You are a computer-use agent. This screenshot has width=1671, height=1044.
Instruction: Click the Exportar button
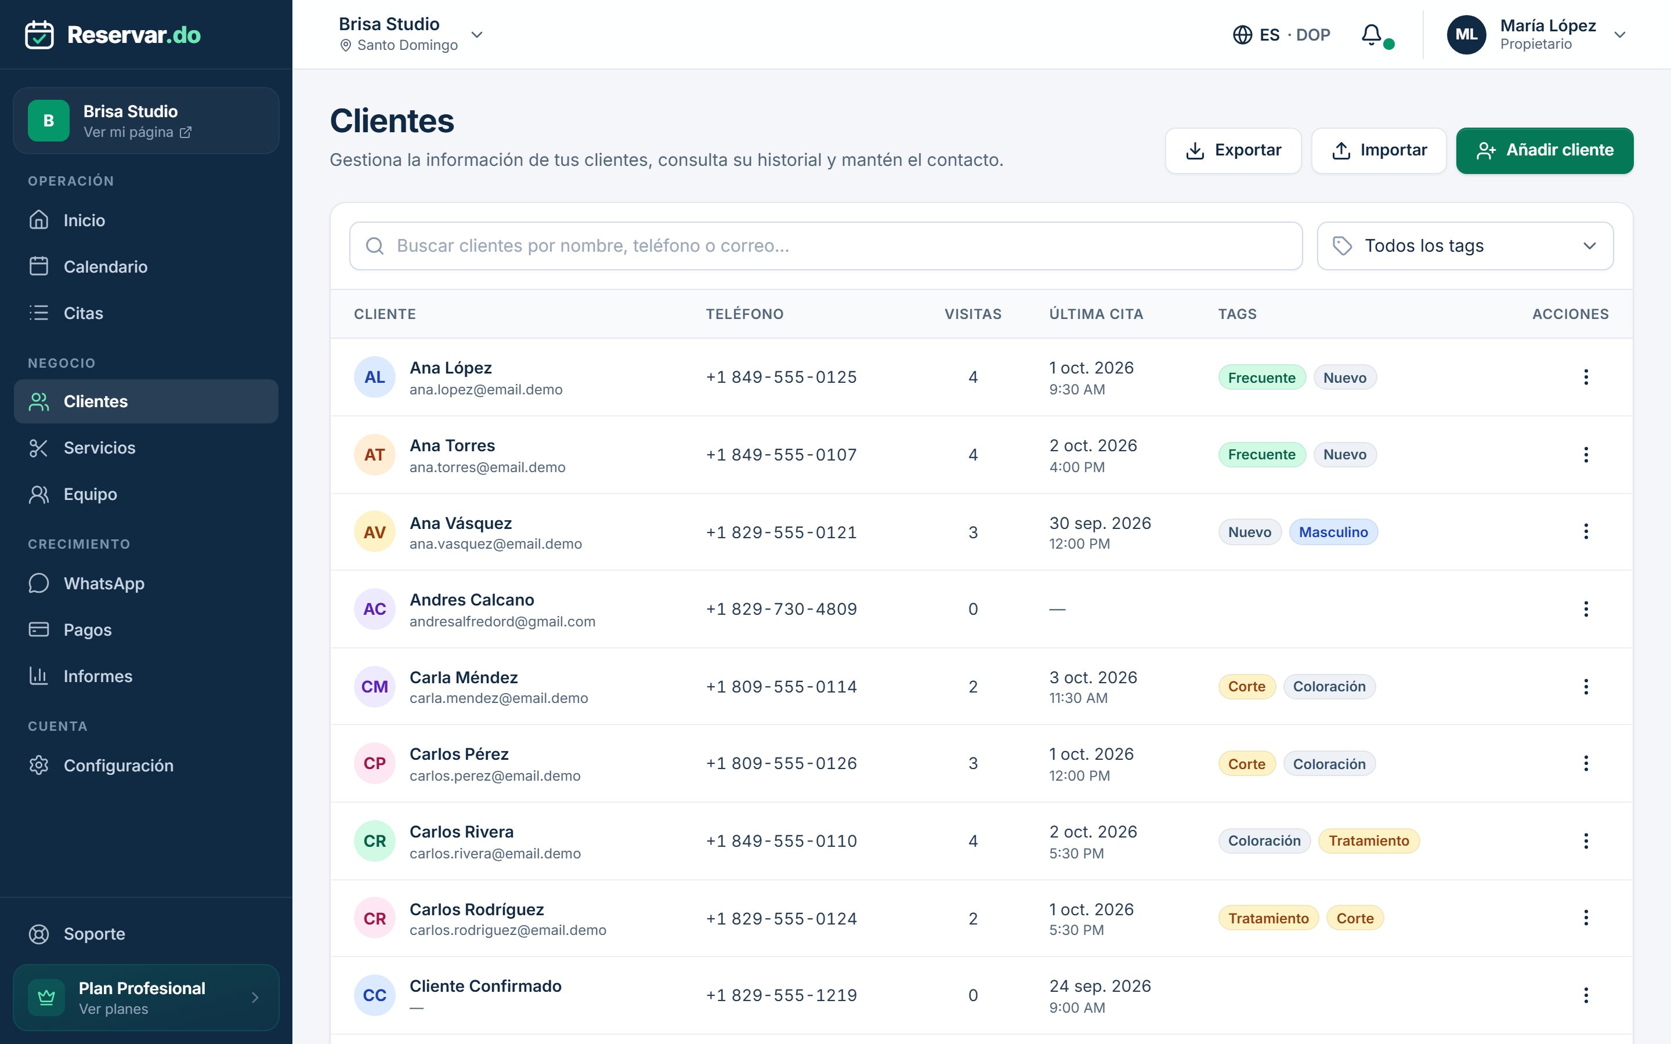(1232, 151)
